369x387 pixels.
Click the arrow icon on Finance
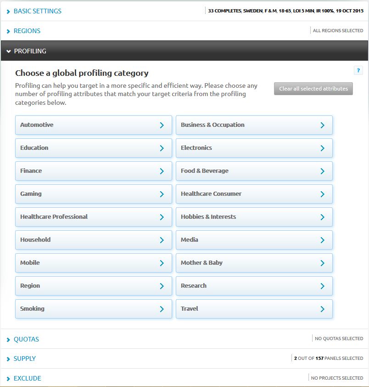click(162, 171)
